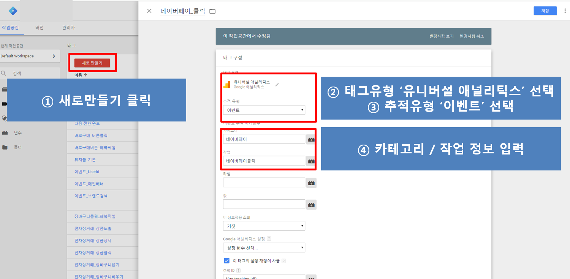The image size is (570, 279).
Task: Switch to the 버전 tab
Action: (x=40, y=28)
